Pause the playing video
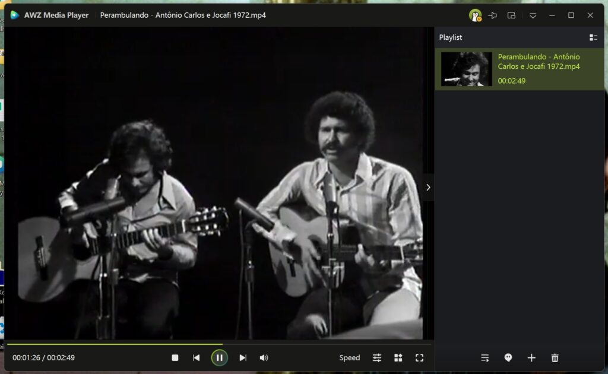The image size is (608, 374). tap(220, 358)
